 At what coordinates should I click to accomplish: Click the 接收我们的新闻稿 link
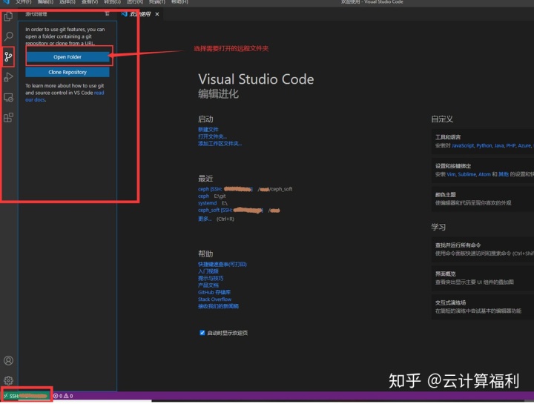click(218, 306)
